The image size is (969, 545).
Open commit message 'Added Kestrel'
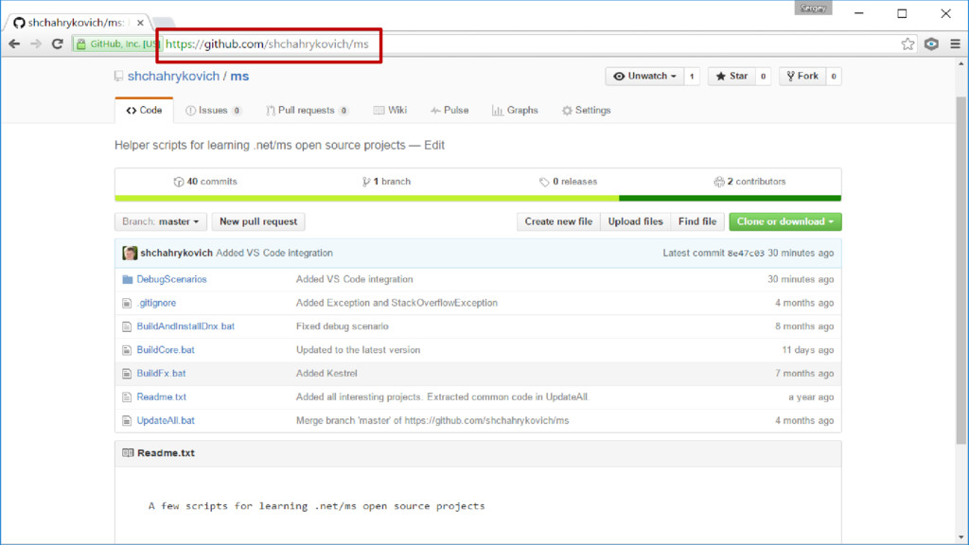[x=326, y=373]
